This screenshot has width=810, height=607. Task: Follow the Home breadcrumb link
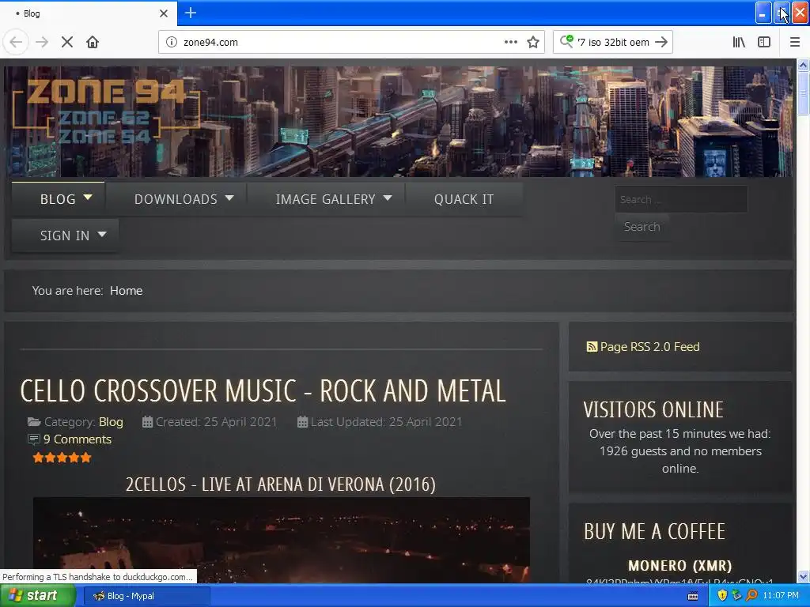click(126, 291)
